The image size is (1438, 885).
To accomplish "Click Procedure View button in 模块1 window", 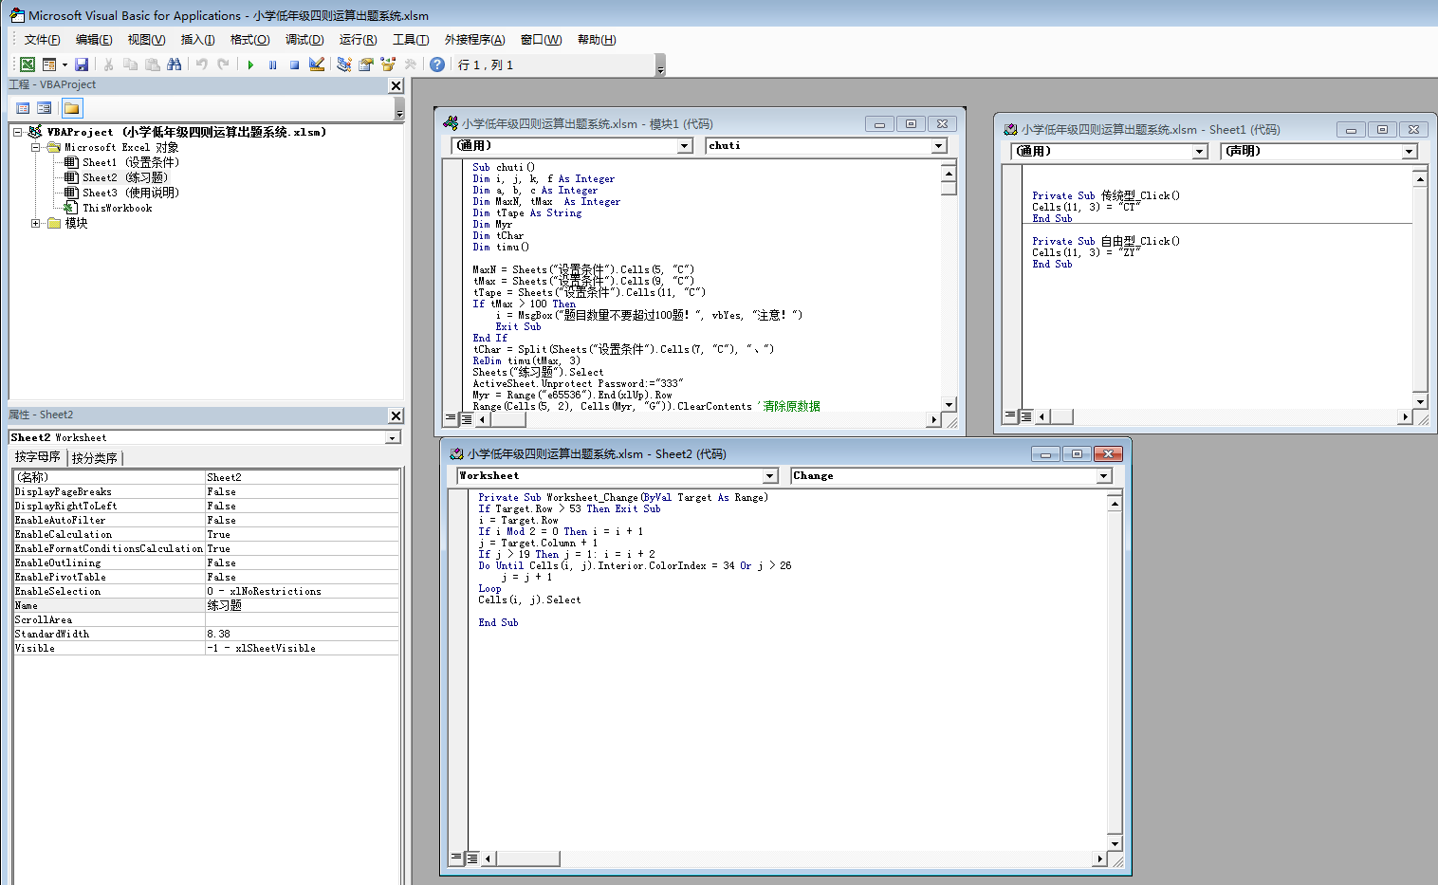I will [x=452, y=418].
